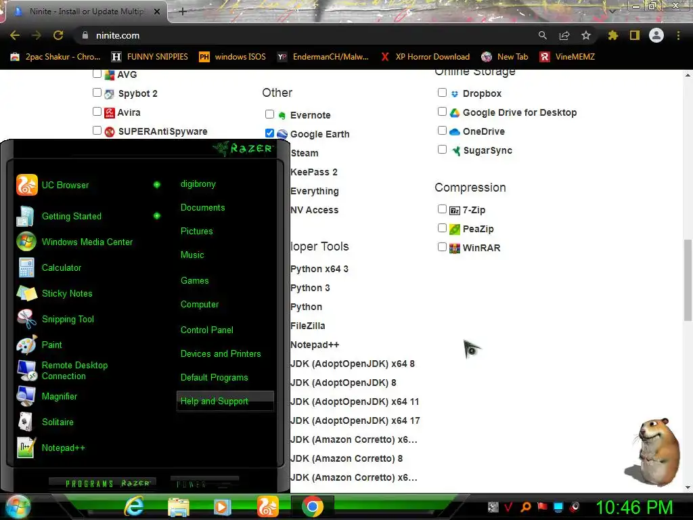Viewport: 693px width, 520px height.
Task: Launch Calculator from Start menu
Action: click(x=49, y=267)
